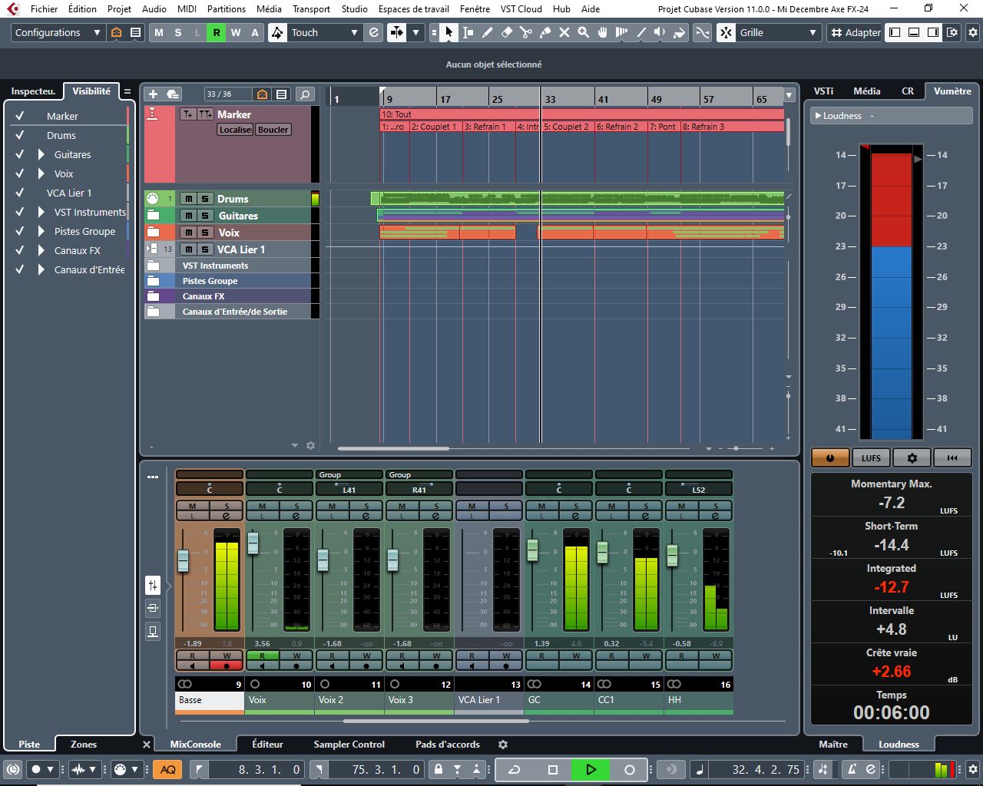Click the left locator position field
Image resolution: width=983 pixels, height=786 pixels.
tap(255, 769)
